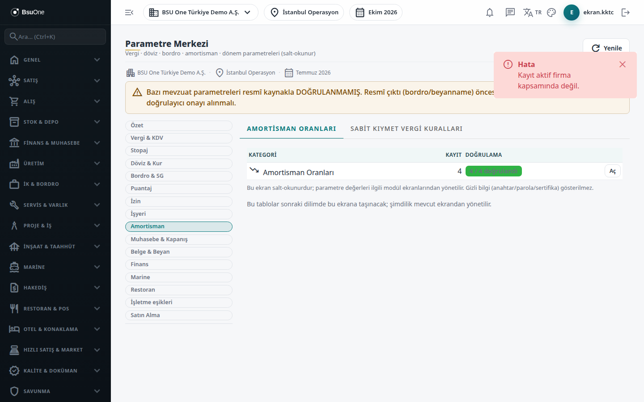Screen dimensions: 644x402
Task: Choose the İstanbul Operasyon location selector
Action: coord(304,13)
